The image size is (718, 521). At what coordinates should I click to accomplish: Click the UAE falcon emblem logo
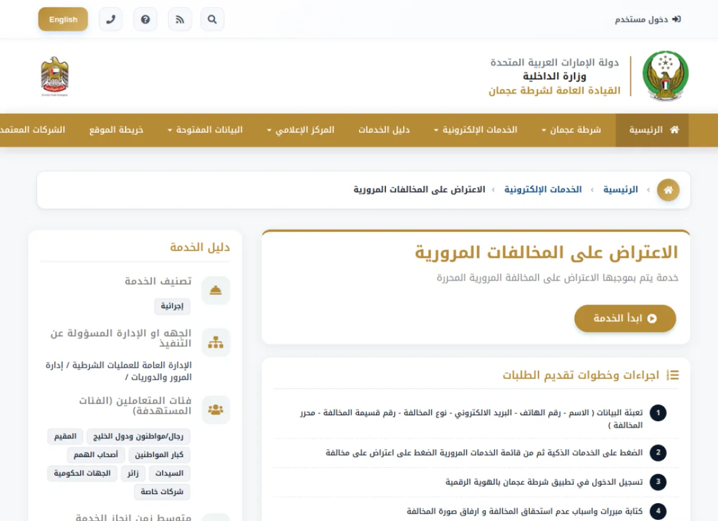pos(55,77)
